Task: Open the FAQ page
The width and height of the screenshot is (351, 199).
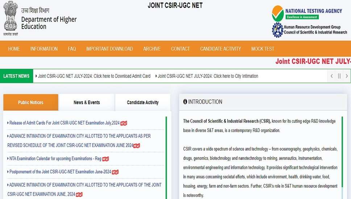Action: point(72,49)
